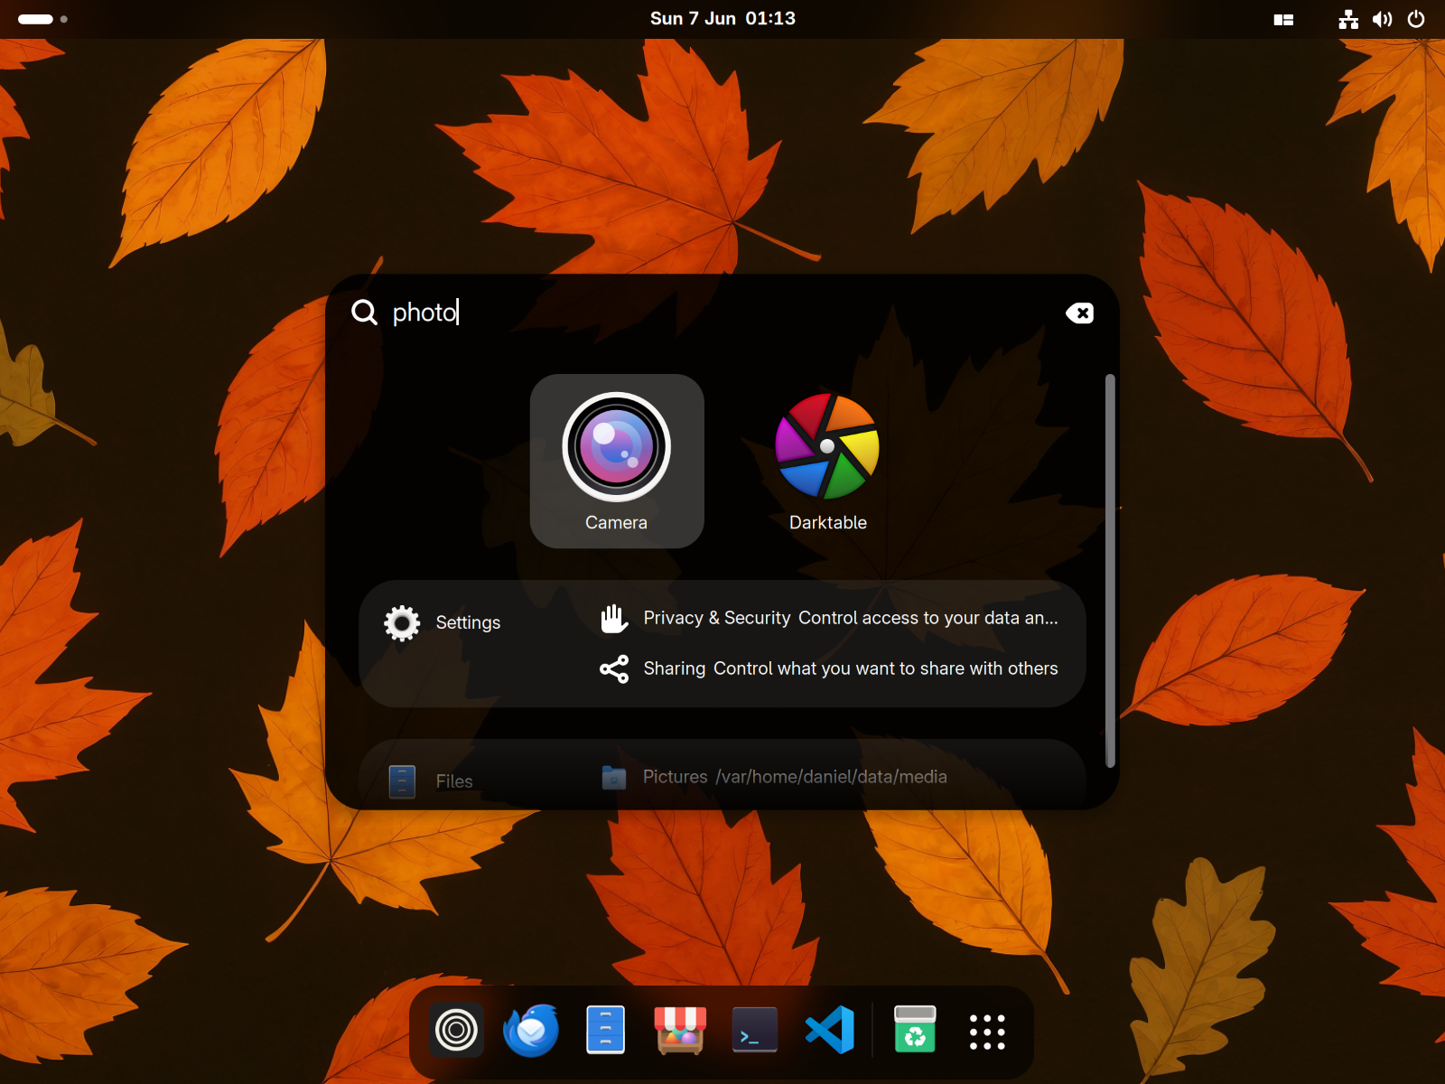Open spiral browser icon in dock
Viewport: 1445px width, 1084px height.
pos(456,1030)
